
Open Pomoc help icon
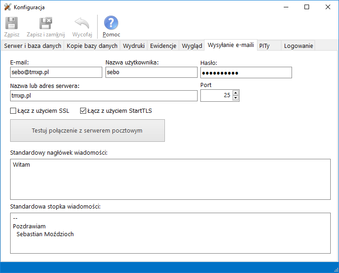111,23
